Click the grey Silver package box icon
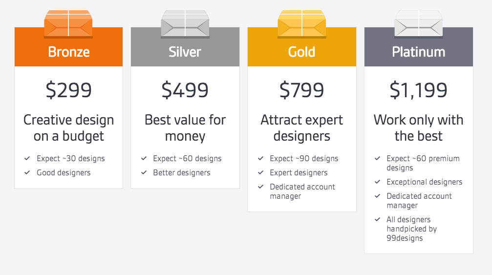 (185, 24)
